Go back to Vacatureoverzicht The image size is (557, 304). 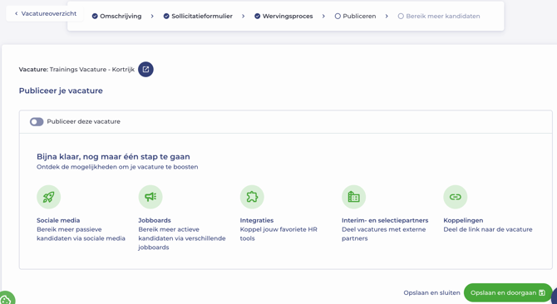pyautogui.click(x=45, y=14)
